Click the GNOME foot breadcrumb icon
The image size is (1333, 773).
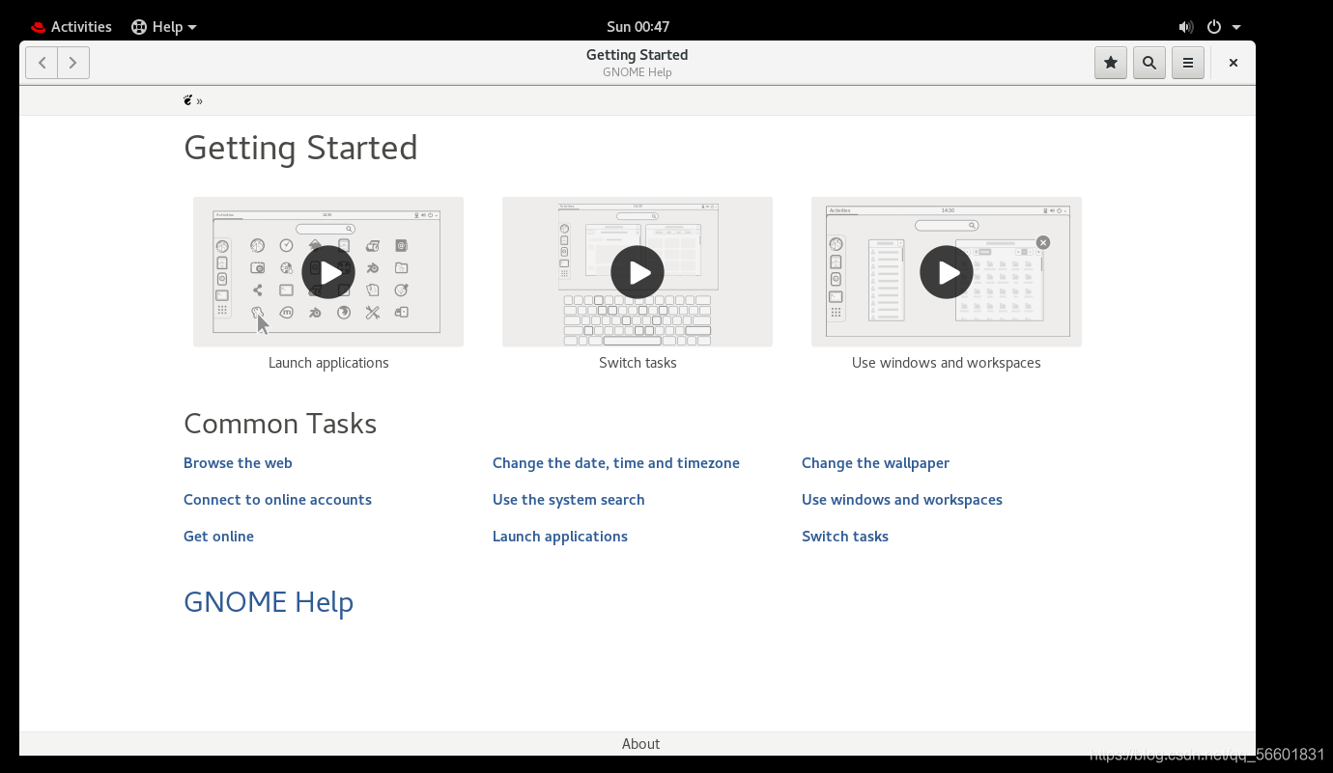[188, 100]
